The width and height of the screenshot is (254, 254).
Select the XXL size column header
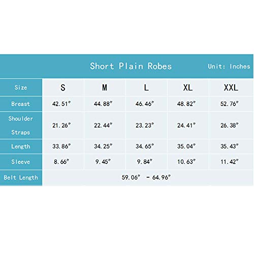231,87
